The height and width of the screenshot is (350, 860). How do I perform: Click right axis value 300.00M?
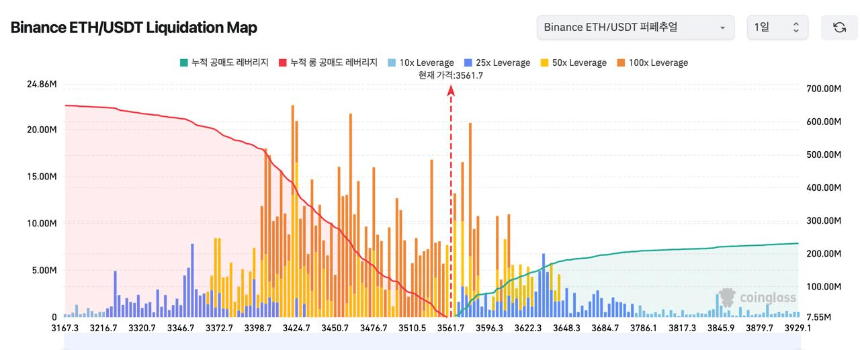[x=823, y=220]
